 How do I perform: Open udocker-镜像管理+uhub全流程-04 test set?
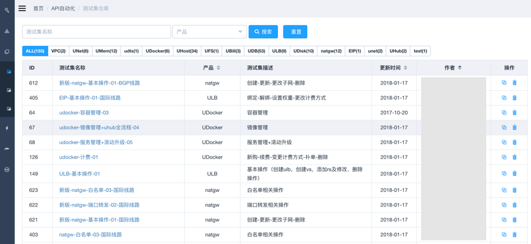tap(99, 128)
